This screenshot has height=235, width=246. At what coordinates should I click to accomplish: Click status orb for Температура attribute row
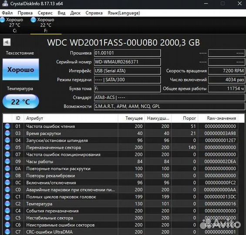point(7,204)
